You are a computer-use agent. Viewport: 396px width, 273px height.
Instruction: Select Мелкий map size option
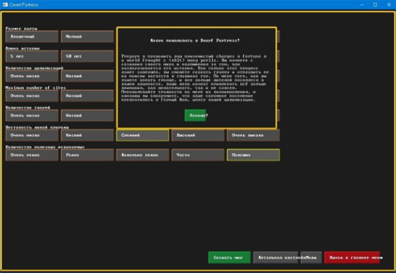[x=87, y=36]
